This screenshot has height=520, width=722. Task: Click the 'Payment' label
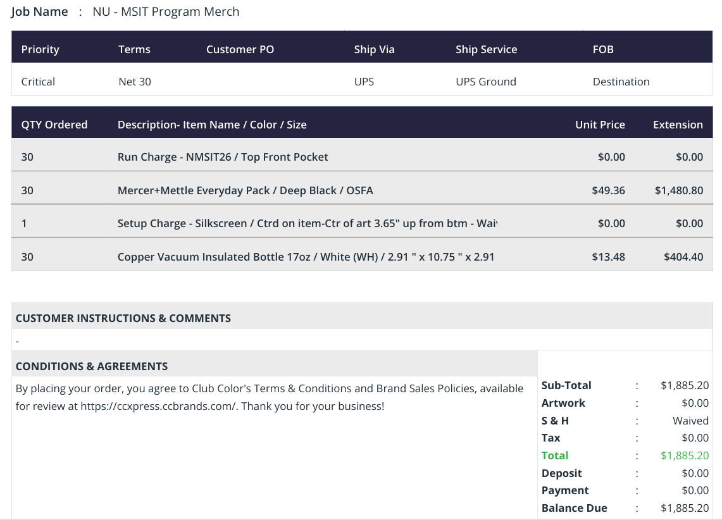[x=565, y=490]
